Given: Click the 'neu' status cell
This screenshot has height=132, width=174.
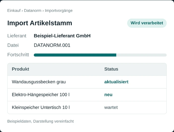Looking at the screenshot, I should pyautogui.click(x=108, y=95).
